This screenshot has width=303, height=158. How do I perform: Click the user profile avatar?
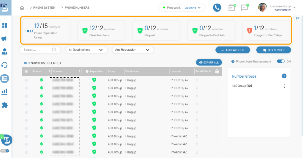pos(262,7)
